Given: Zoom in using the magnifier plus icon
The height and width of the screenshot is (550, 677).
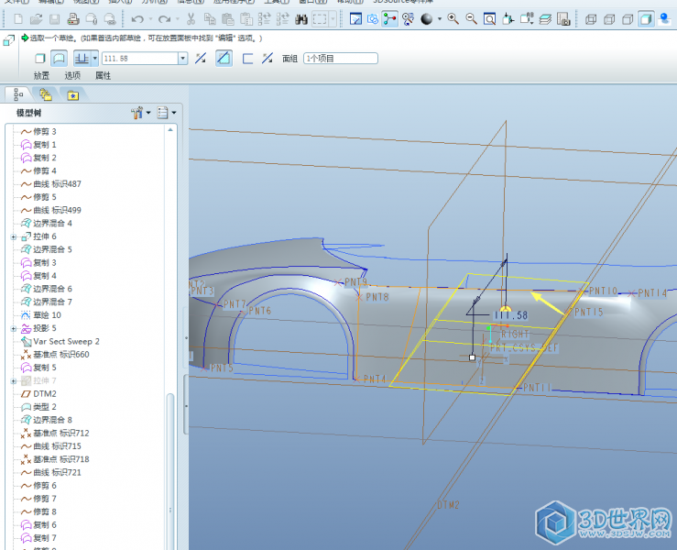Looking at the screenshot, I should pos(453,19).
